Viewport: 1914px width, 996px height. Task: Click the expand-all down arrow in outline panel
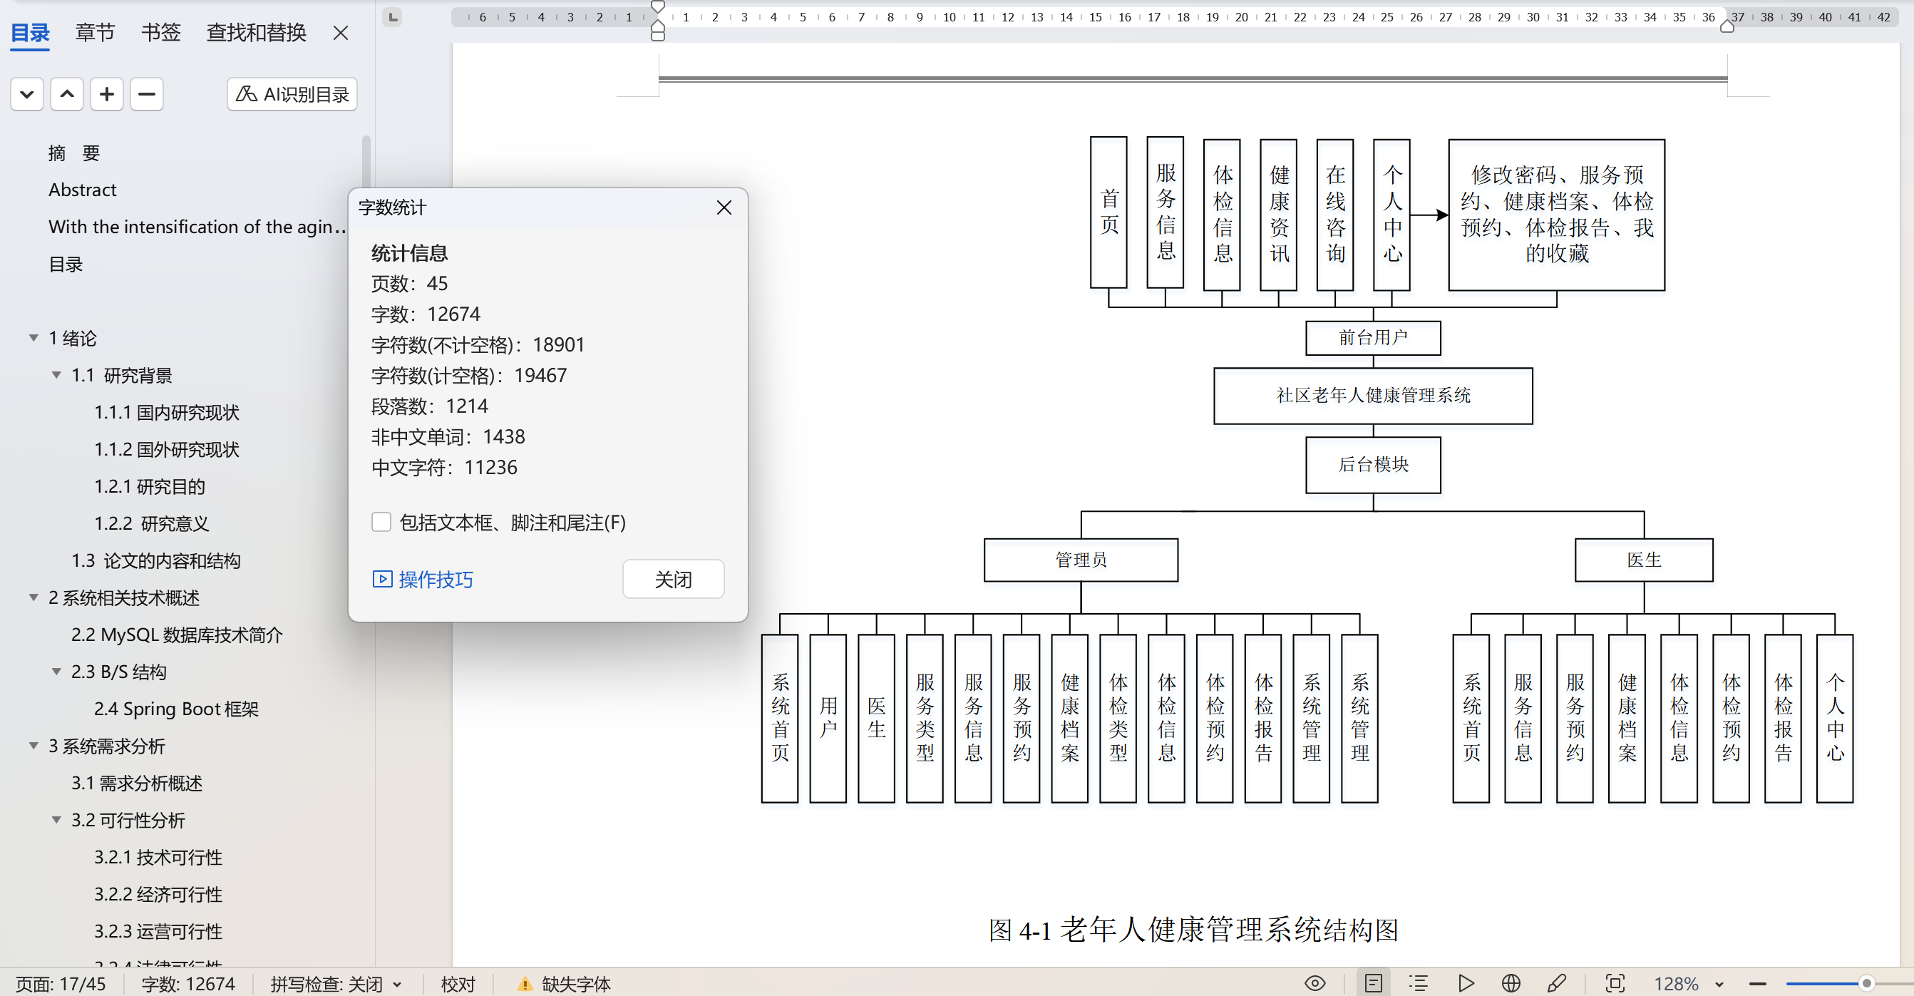(x=27, y=94)
